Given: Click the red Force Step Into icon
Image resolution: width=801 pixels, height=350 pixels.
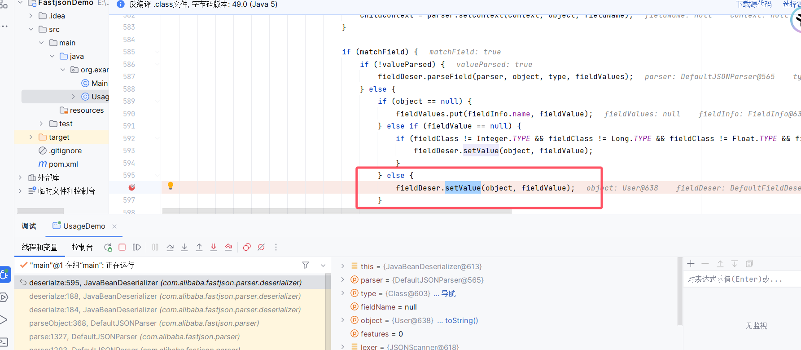Looking at the screenshot, I should (x=214, y=247).
